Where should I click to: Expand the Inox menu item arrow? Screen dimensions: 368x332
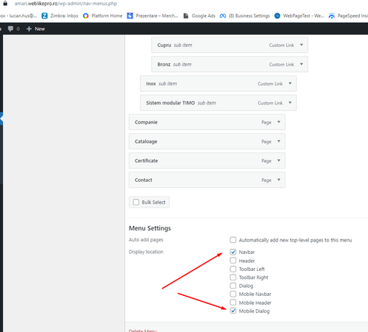click(x=290, y=83)
